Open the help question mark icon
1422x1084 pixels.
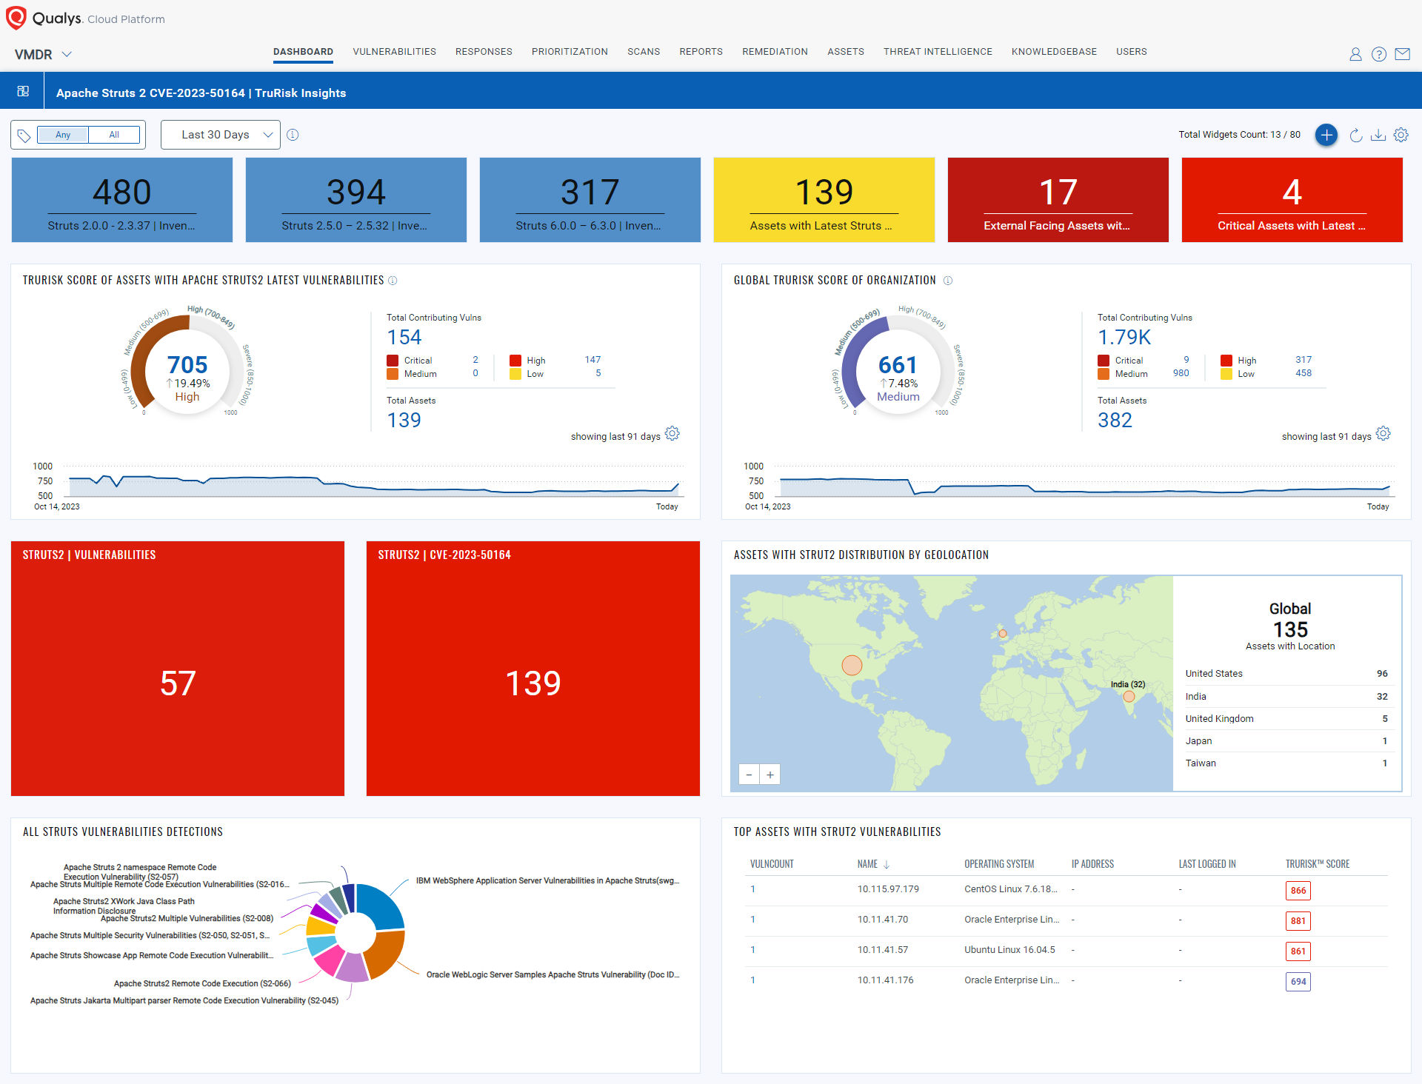(1379, 54)
